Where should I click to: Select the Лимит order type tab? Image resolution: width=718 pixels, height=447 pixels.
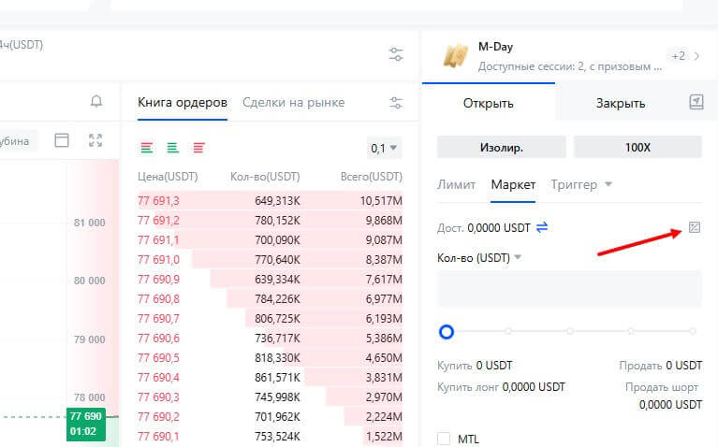pos(457,184)
